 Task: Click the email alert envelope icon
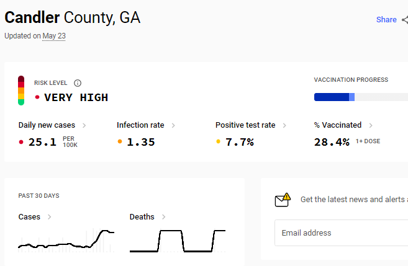pos(283,200)
